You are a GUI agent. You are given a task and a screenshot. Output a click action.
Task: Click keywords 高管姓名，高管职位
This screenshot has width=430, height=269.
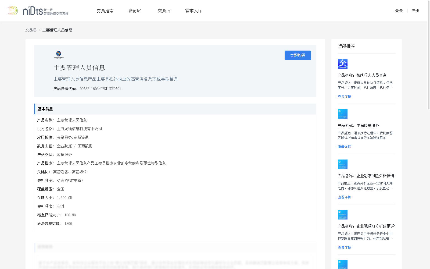pyautogui.click(x=70, y=172)
